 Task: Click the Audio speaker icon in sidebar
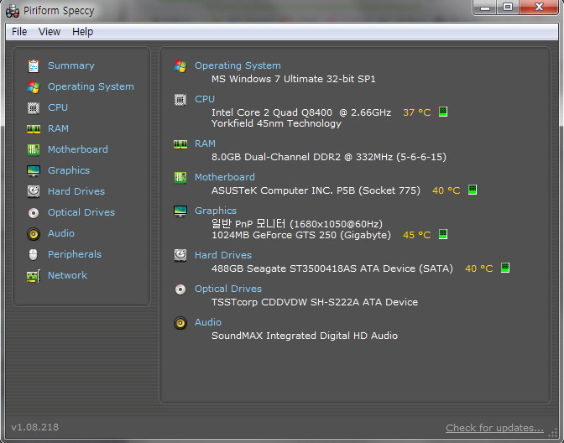[x=34, y=234]
